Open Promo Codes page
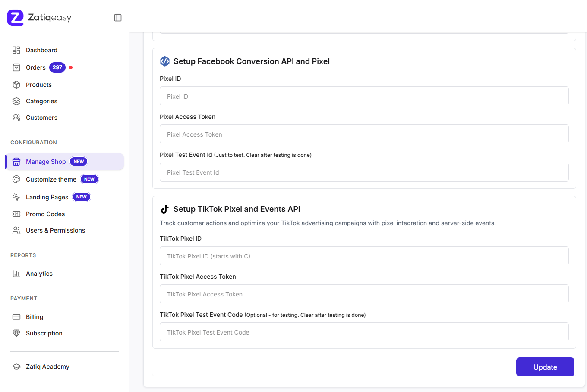Screen dimensions: 587x392 45,214
